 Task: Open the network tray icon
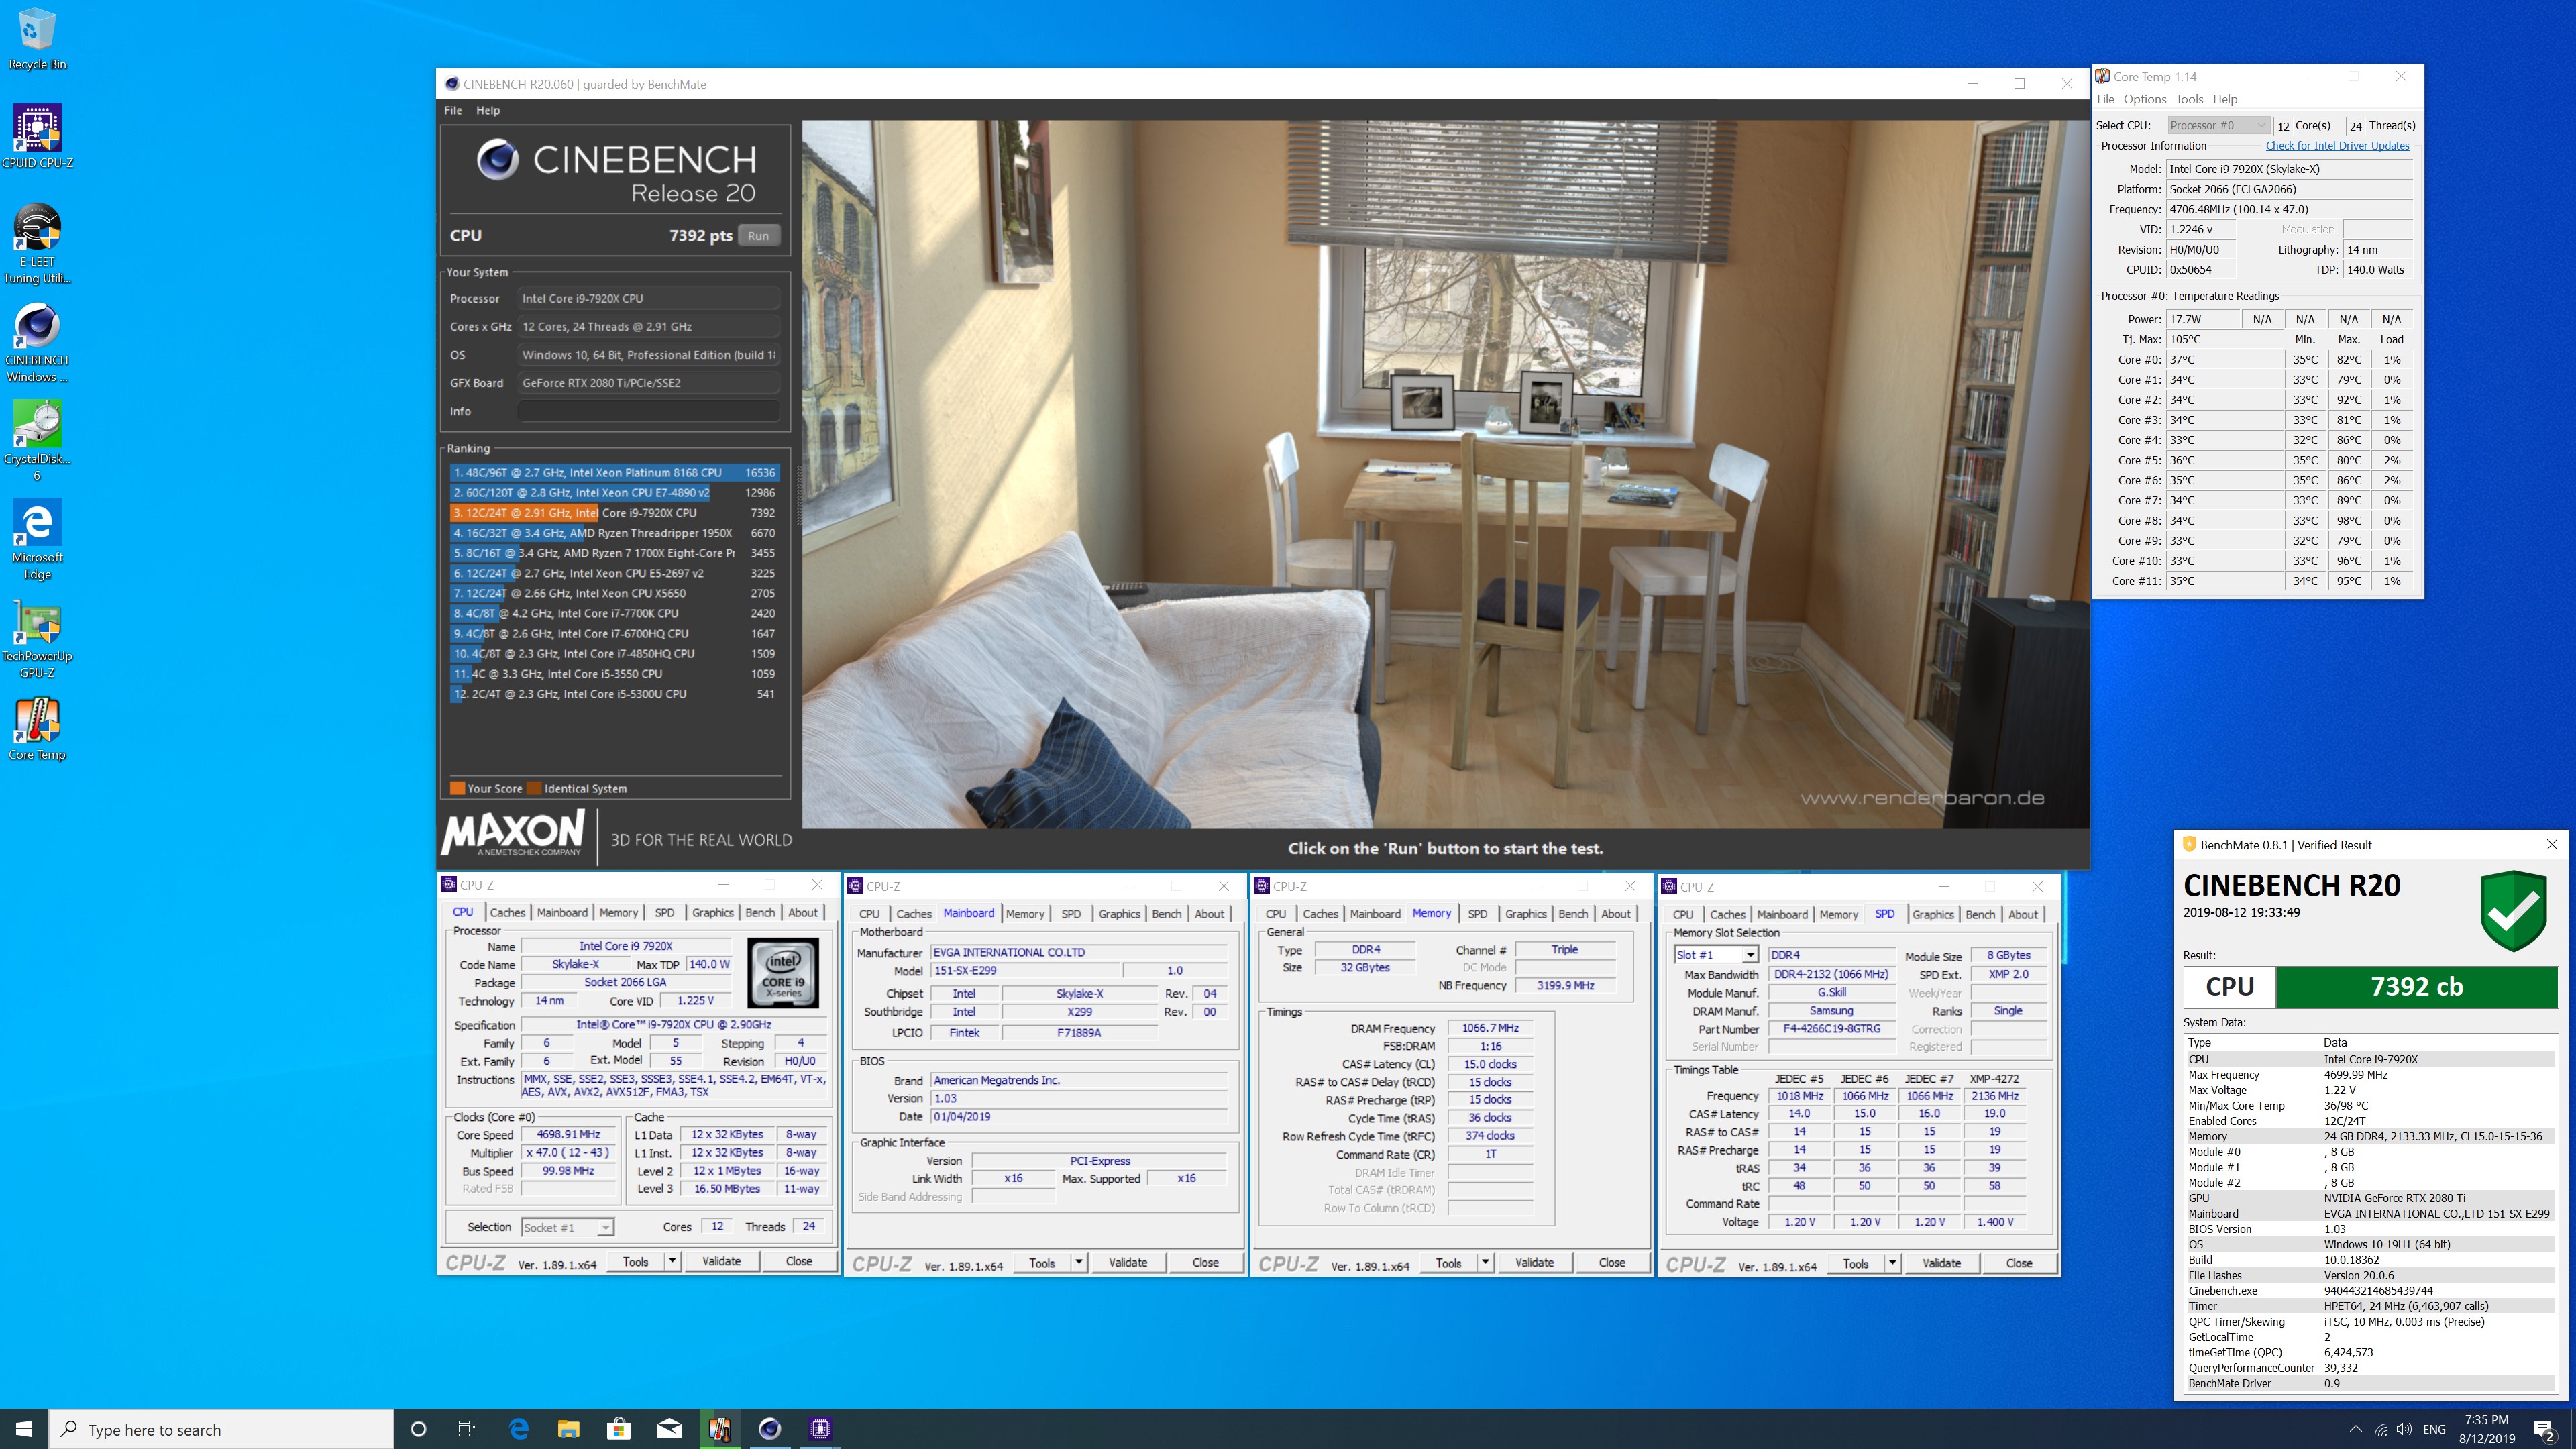(2381, 1429)
